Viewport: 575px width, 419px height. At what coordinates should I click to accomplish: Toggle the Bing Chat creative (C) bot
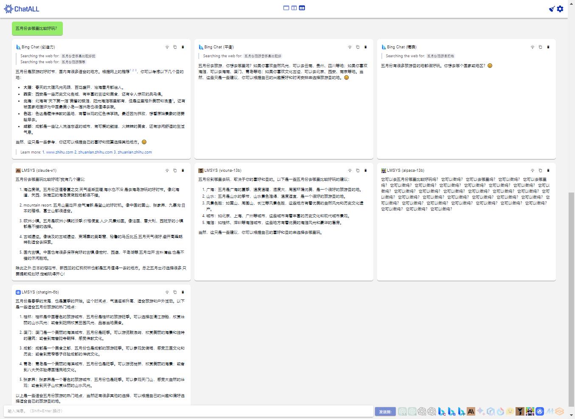coord(442,411)
